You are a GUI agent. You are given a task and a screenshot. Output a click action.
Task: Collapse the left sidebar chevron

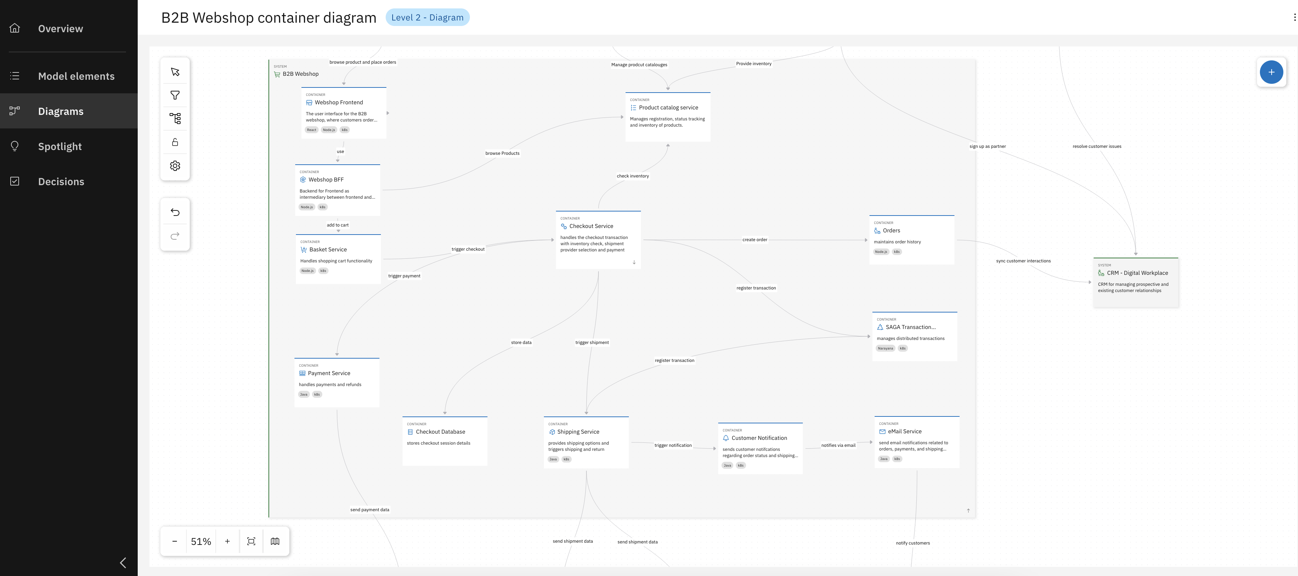123,562
